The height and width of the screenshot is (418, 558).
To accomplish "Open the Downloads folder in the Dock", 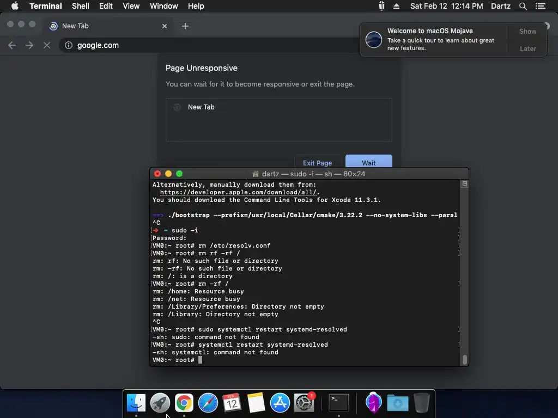I will click(397, 403).
